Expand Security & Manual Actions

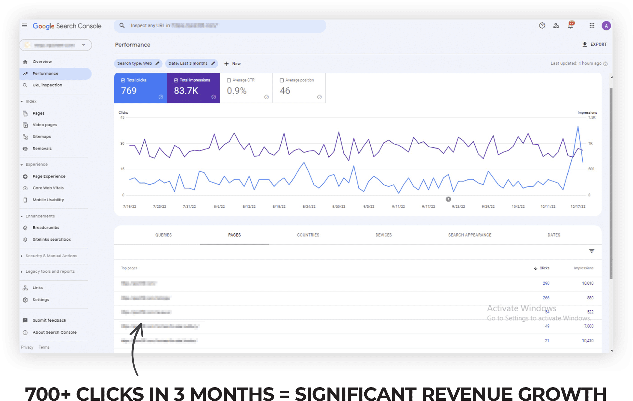(x=22, y=256)
